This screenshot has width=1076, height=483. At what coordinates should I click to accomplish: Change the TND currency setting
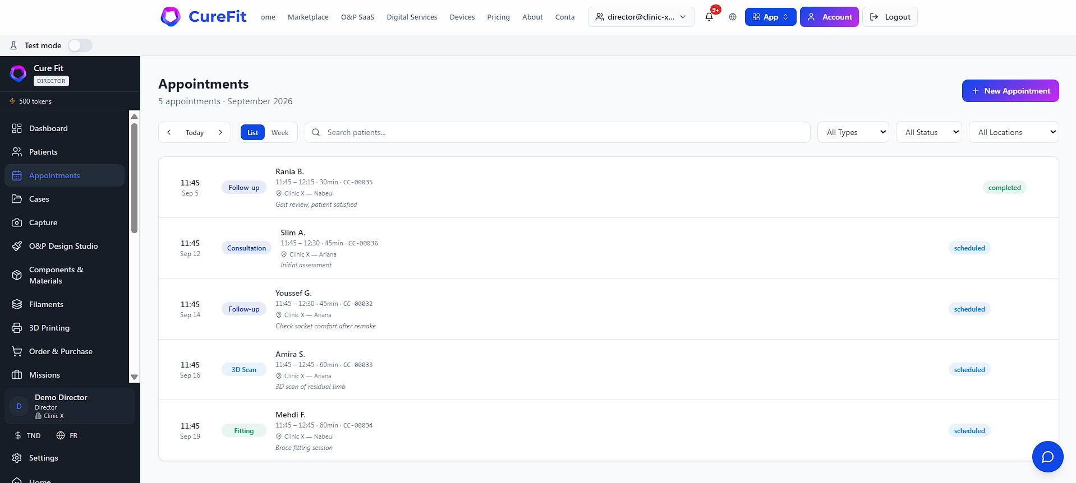point(27,435)
